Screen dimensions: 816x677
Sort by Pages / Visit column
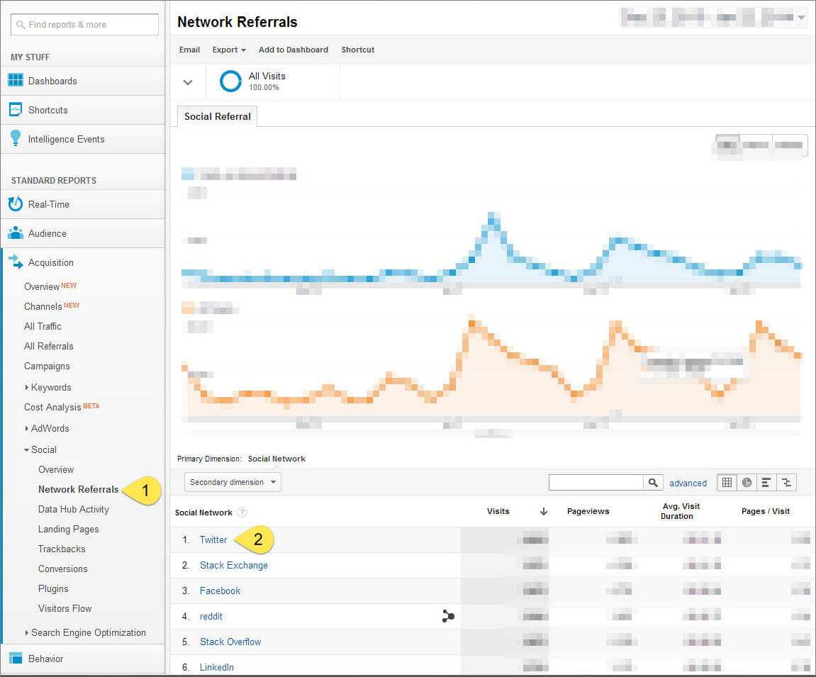tap(766, 511)
